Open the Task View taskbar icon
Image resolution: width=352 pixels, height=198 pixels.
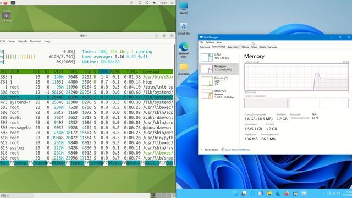tap(244, 193)
